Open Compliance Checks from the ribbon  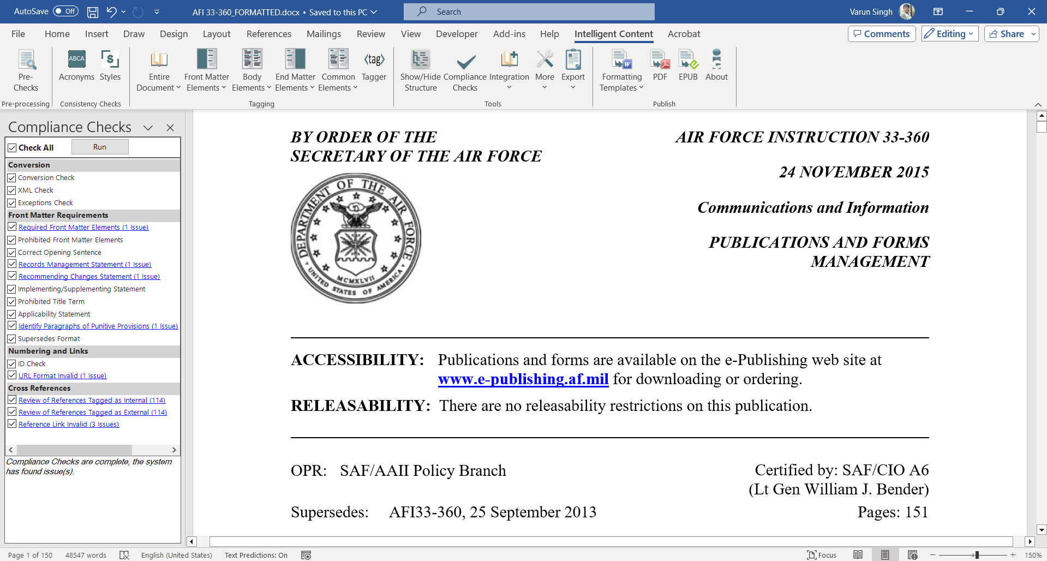point(465,70)
